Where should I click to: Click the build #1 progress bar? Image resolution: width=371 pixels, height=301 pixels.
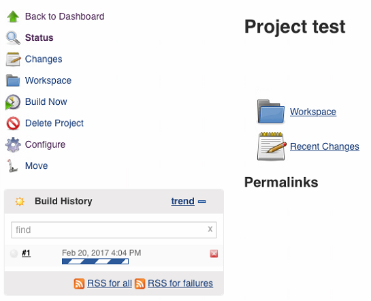(95, 262)
